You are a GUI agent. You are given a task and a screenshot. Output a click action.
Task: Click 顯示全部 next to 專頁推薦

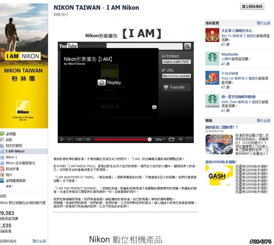[x=263, y=23]
